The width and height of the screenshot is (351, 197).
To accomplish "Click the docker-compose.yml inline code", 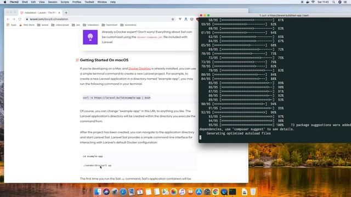I will click(x=150, y=37).
